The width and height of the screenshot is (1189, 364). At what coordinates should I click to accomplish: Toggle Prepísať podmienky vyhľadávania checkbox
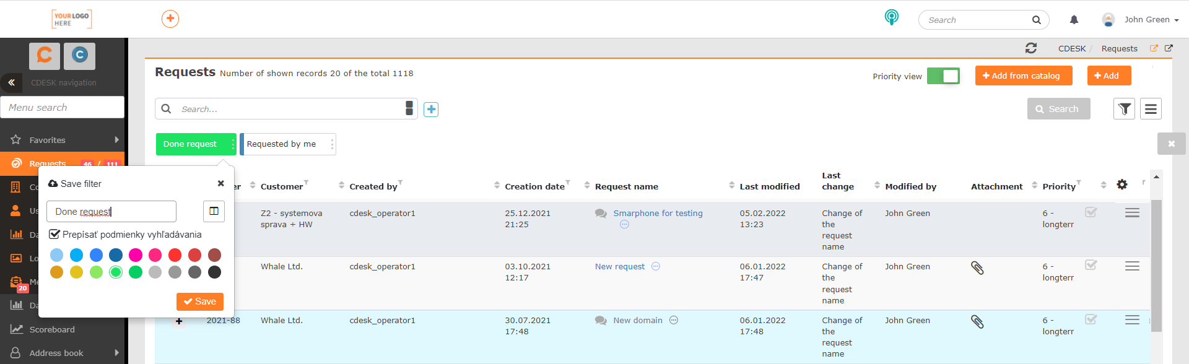(x=54, y=234)
